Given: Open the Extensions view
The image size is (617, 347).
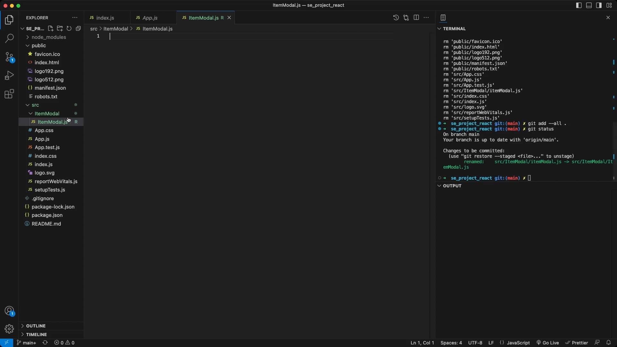Looking at the screenshot, I should (9, 94).
